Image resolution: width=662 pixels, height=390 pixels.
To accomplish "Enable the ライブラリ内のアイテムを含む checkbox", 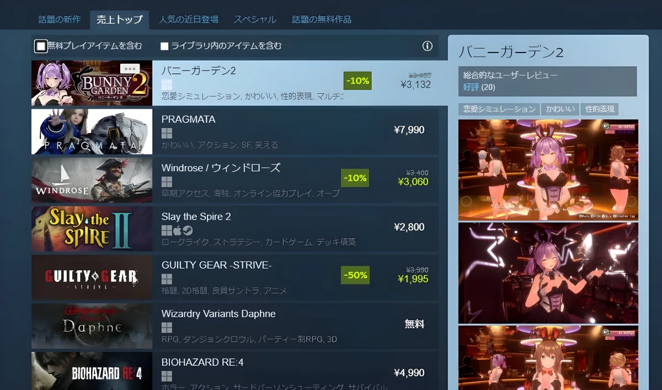I will [x=164, y=46].
